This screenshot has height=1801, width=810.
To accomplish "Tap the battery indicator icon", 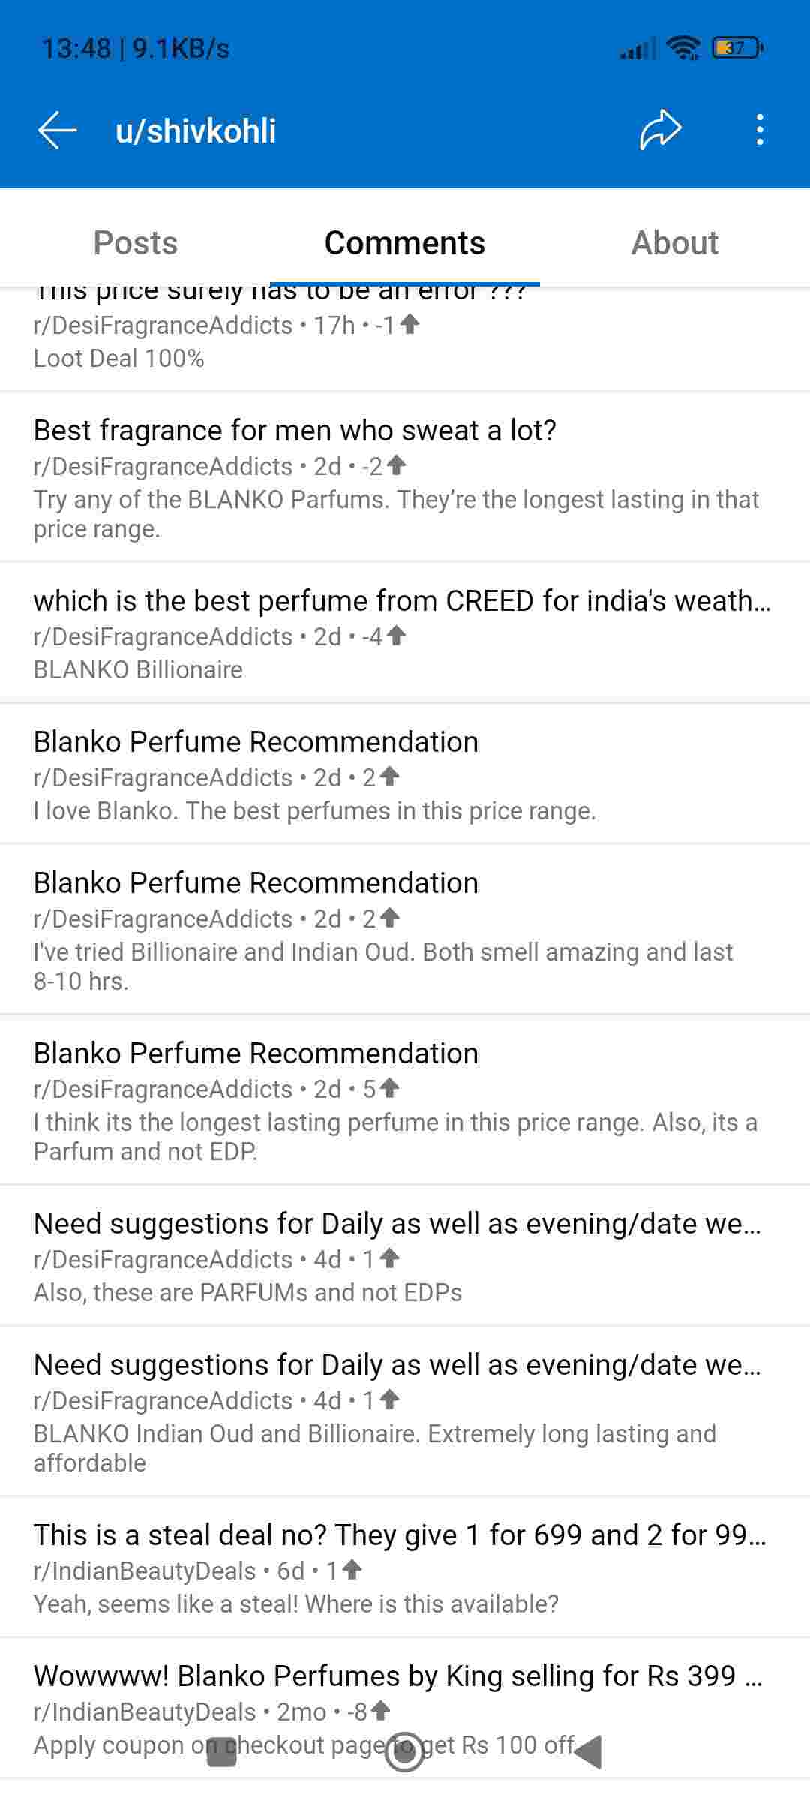I will tap(737, 49).
